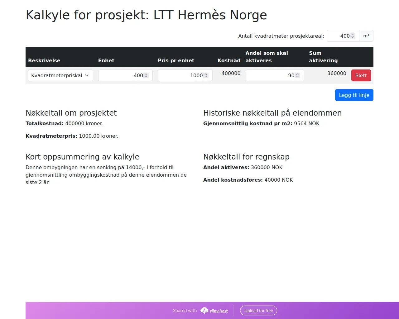Viewport: 399px width, 319px height.
Task: Click the stepper arrows in Enhet field
Action: pos(146,75)
